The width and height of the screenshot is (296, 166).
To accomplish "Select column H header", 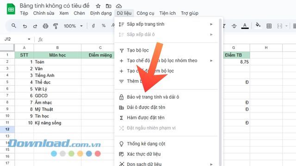I will coord(266,48).
